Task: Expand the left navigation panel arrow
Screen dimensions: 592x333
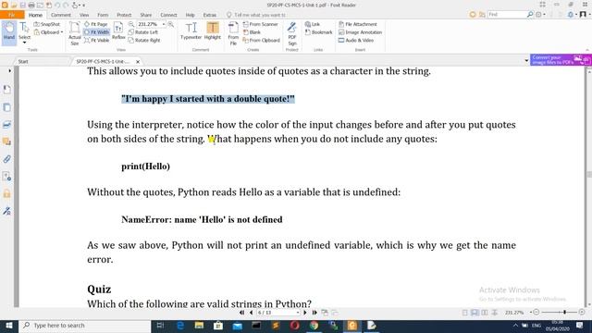Action: coord(9,70)
